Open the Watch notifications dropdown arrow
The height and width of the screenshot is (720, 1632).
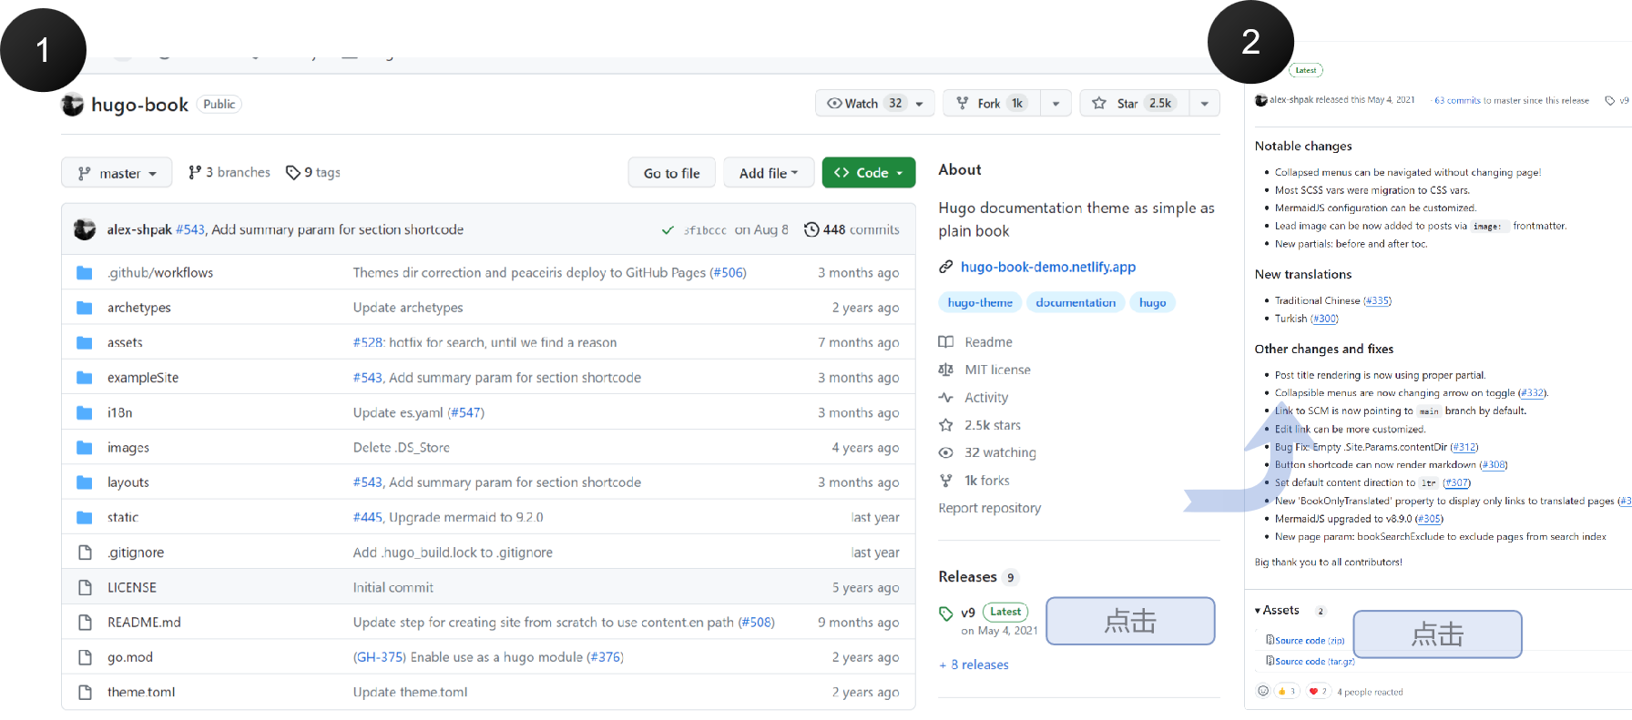point(920,104)
